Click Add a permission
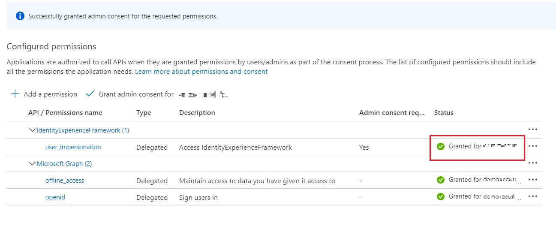Image resolution: width=556 pixels, height=244 pixels. (x=44, y=94)
